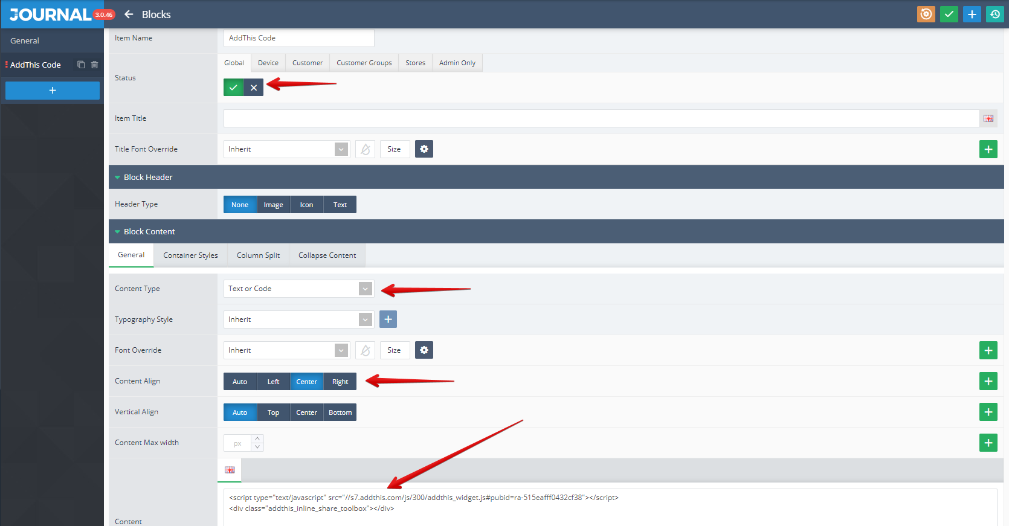Open the Content Type dropdown

[298, 289]
